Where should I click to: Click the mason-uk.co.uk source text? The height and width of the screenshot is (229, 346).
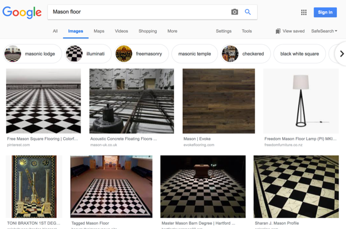[x=103, y=145]
